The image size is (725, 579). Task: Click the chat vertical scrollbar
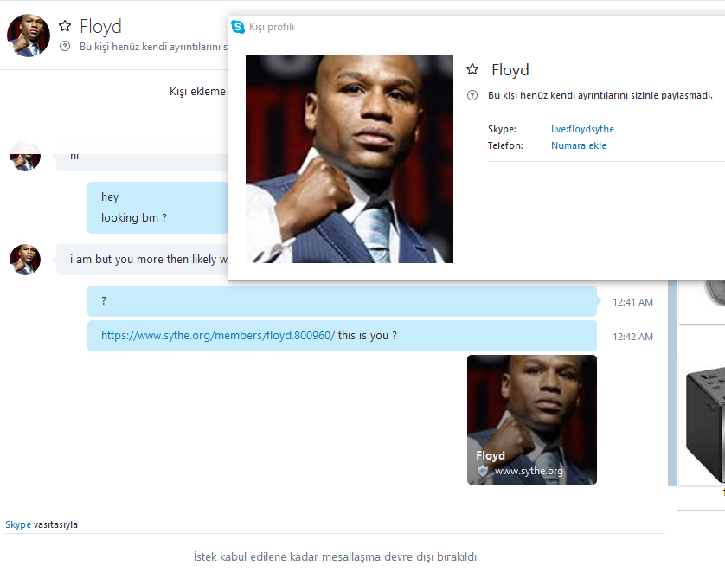click(x=672, y=383)
